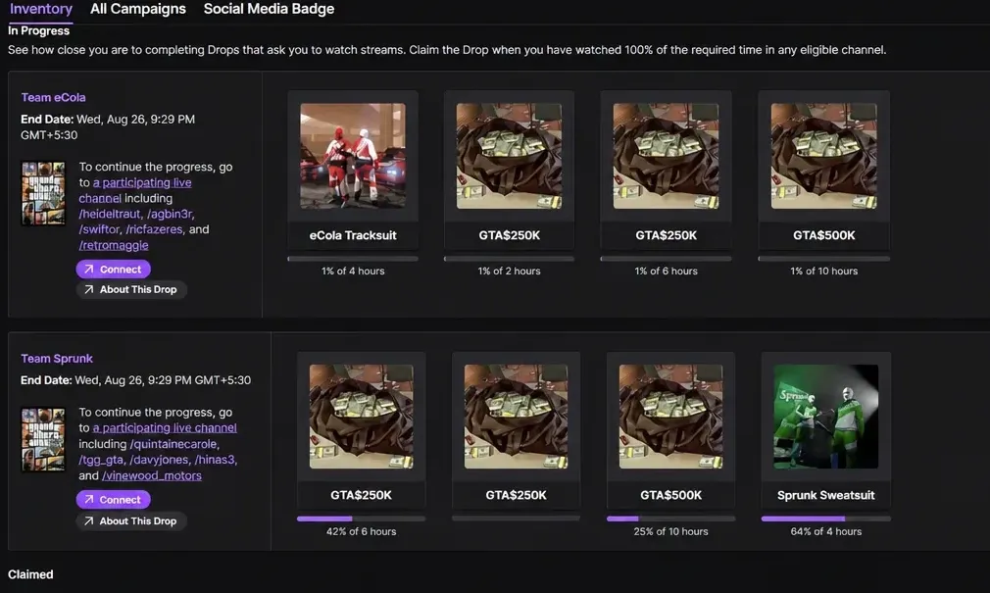This screenshot has width=990, height=593.
Task: Click GTA game cover icon in Team eCola
Action: pos(43,193)
